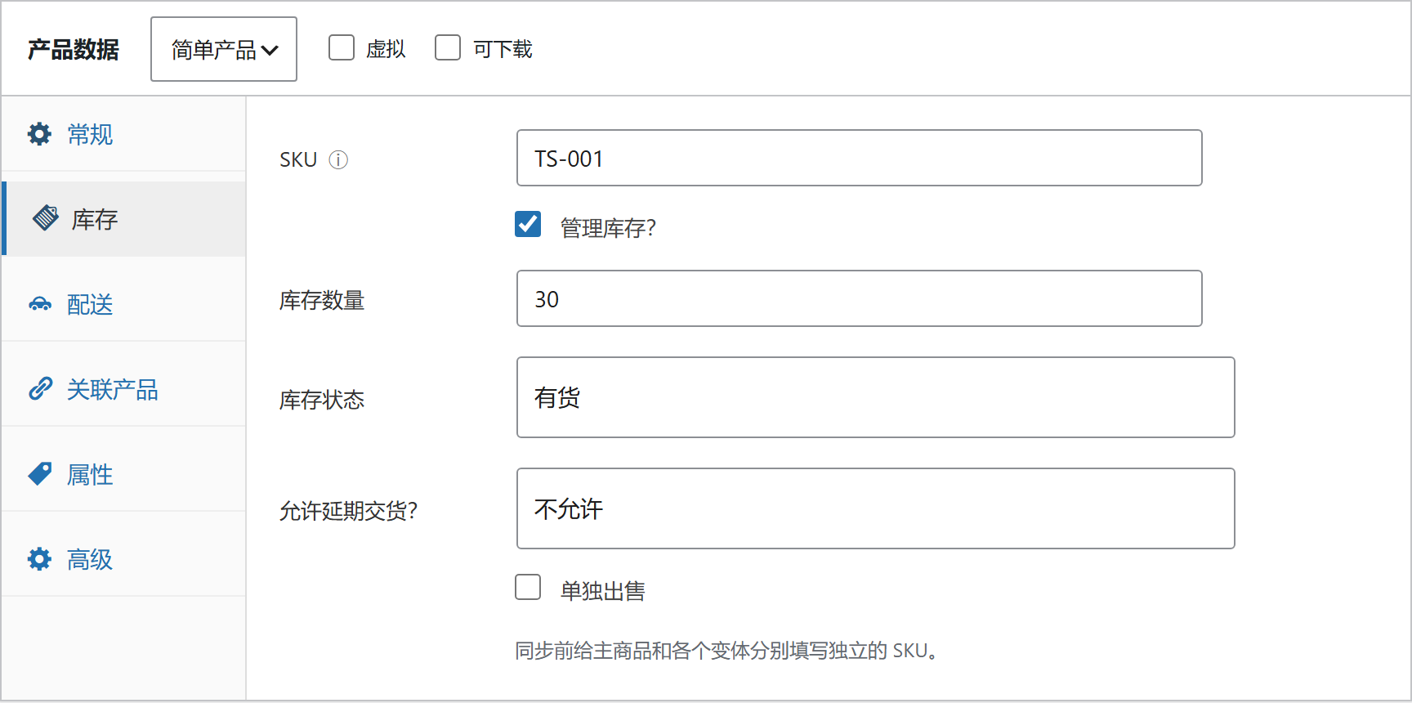Open the 简单产品 product type dropdown
The image size is (1412, 703).
pos(224,49)
